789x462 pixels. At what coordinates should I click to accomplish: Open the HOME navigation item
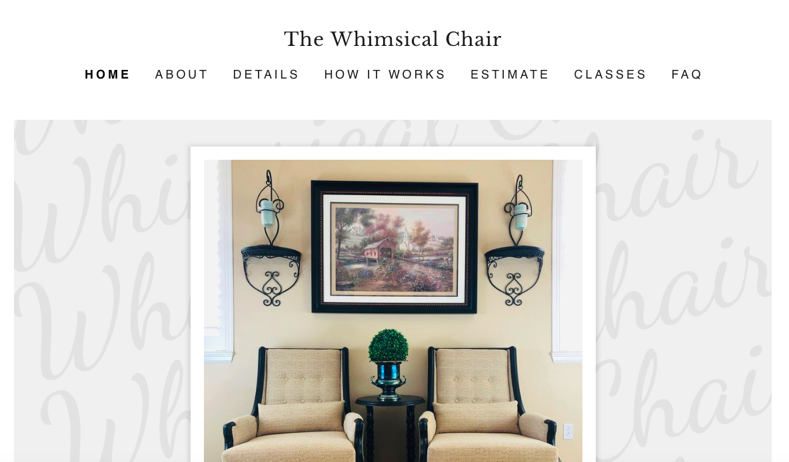click(x=107, y=75)
